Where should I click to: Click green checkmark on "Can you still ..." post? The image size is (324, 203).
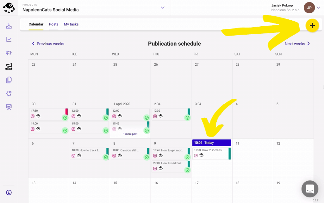click(147, 157)
